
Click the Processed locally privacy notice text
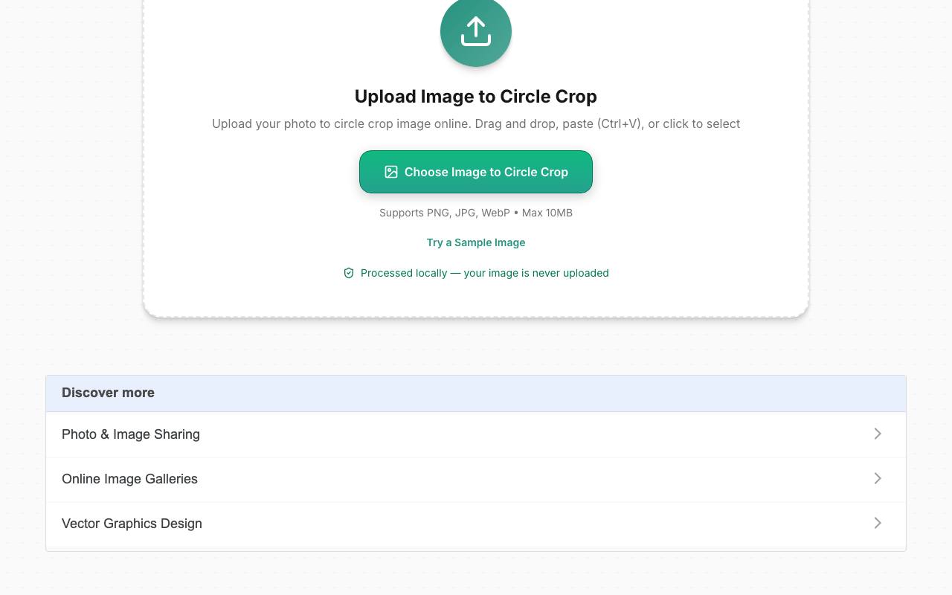pyautogui.click(x=485, y=273)
